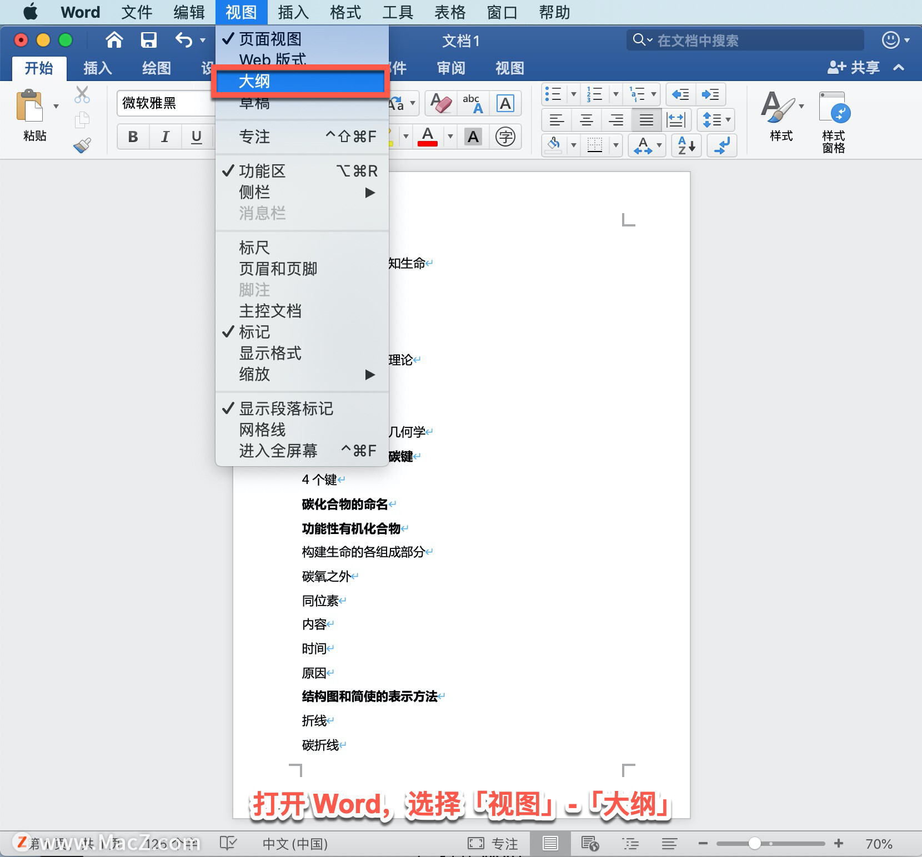The image size is (922, 857).
Task: Switch to outline view status icon
Action: 631,844
